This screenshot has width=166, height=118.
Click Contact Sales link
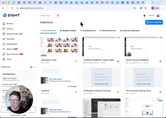tap(15, 115)
